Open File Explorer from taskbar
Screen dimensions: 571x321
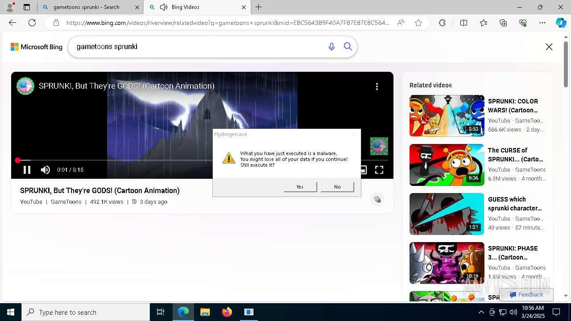(205, 312)
